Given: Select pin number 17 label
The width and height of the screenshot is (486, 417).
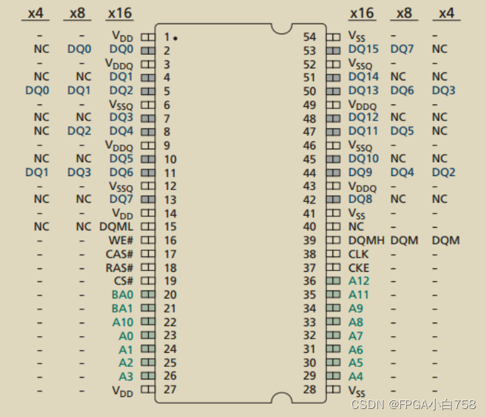Looking at the screenshot, I should click(x=170, y=254).
